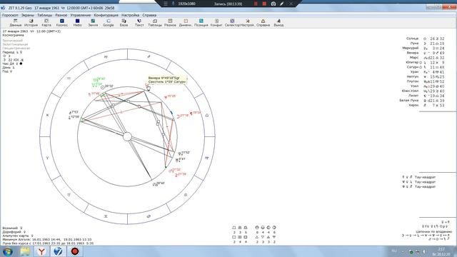457x257 pixels.
Task: Click the Разное toolbar icon
Action: [170, 23]
